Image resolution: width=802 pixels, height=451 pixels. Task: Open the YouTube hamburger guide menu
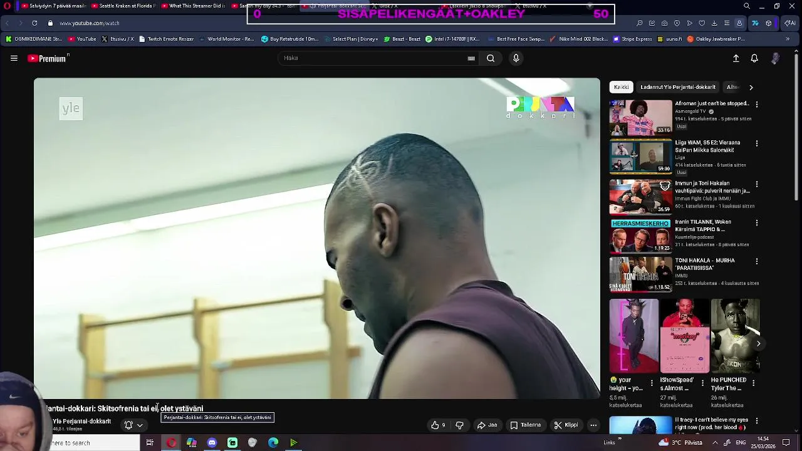pyautogui.click(x=14, y=58)
